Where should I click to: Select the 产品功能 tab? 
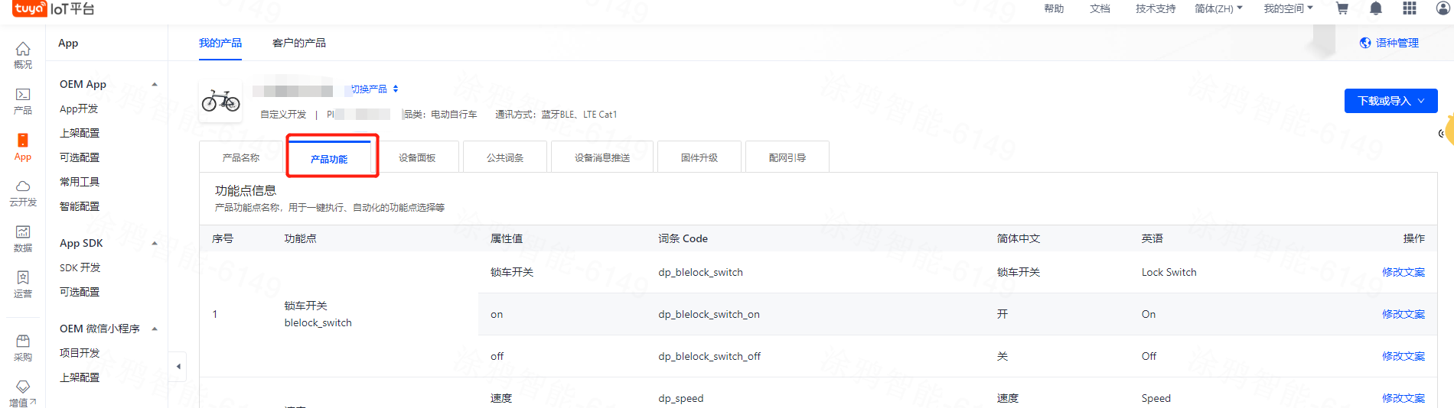pos(329,158)
